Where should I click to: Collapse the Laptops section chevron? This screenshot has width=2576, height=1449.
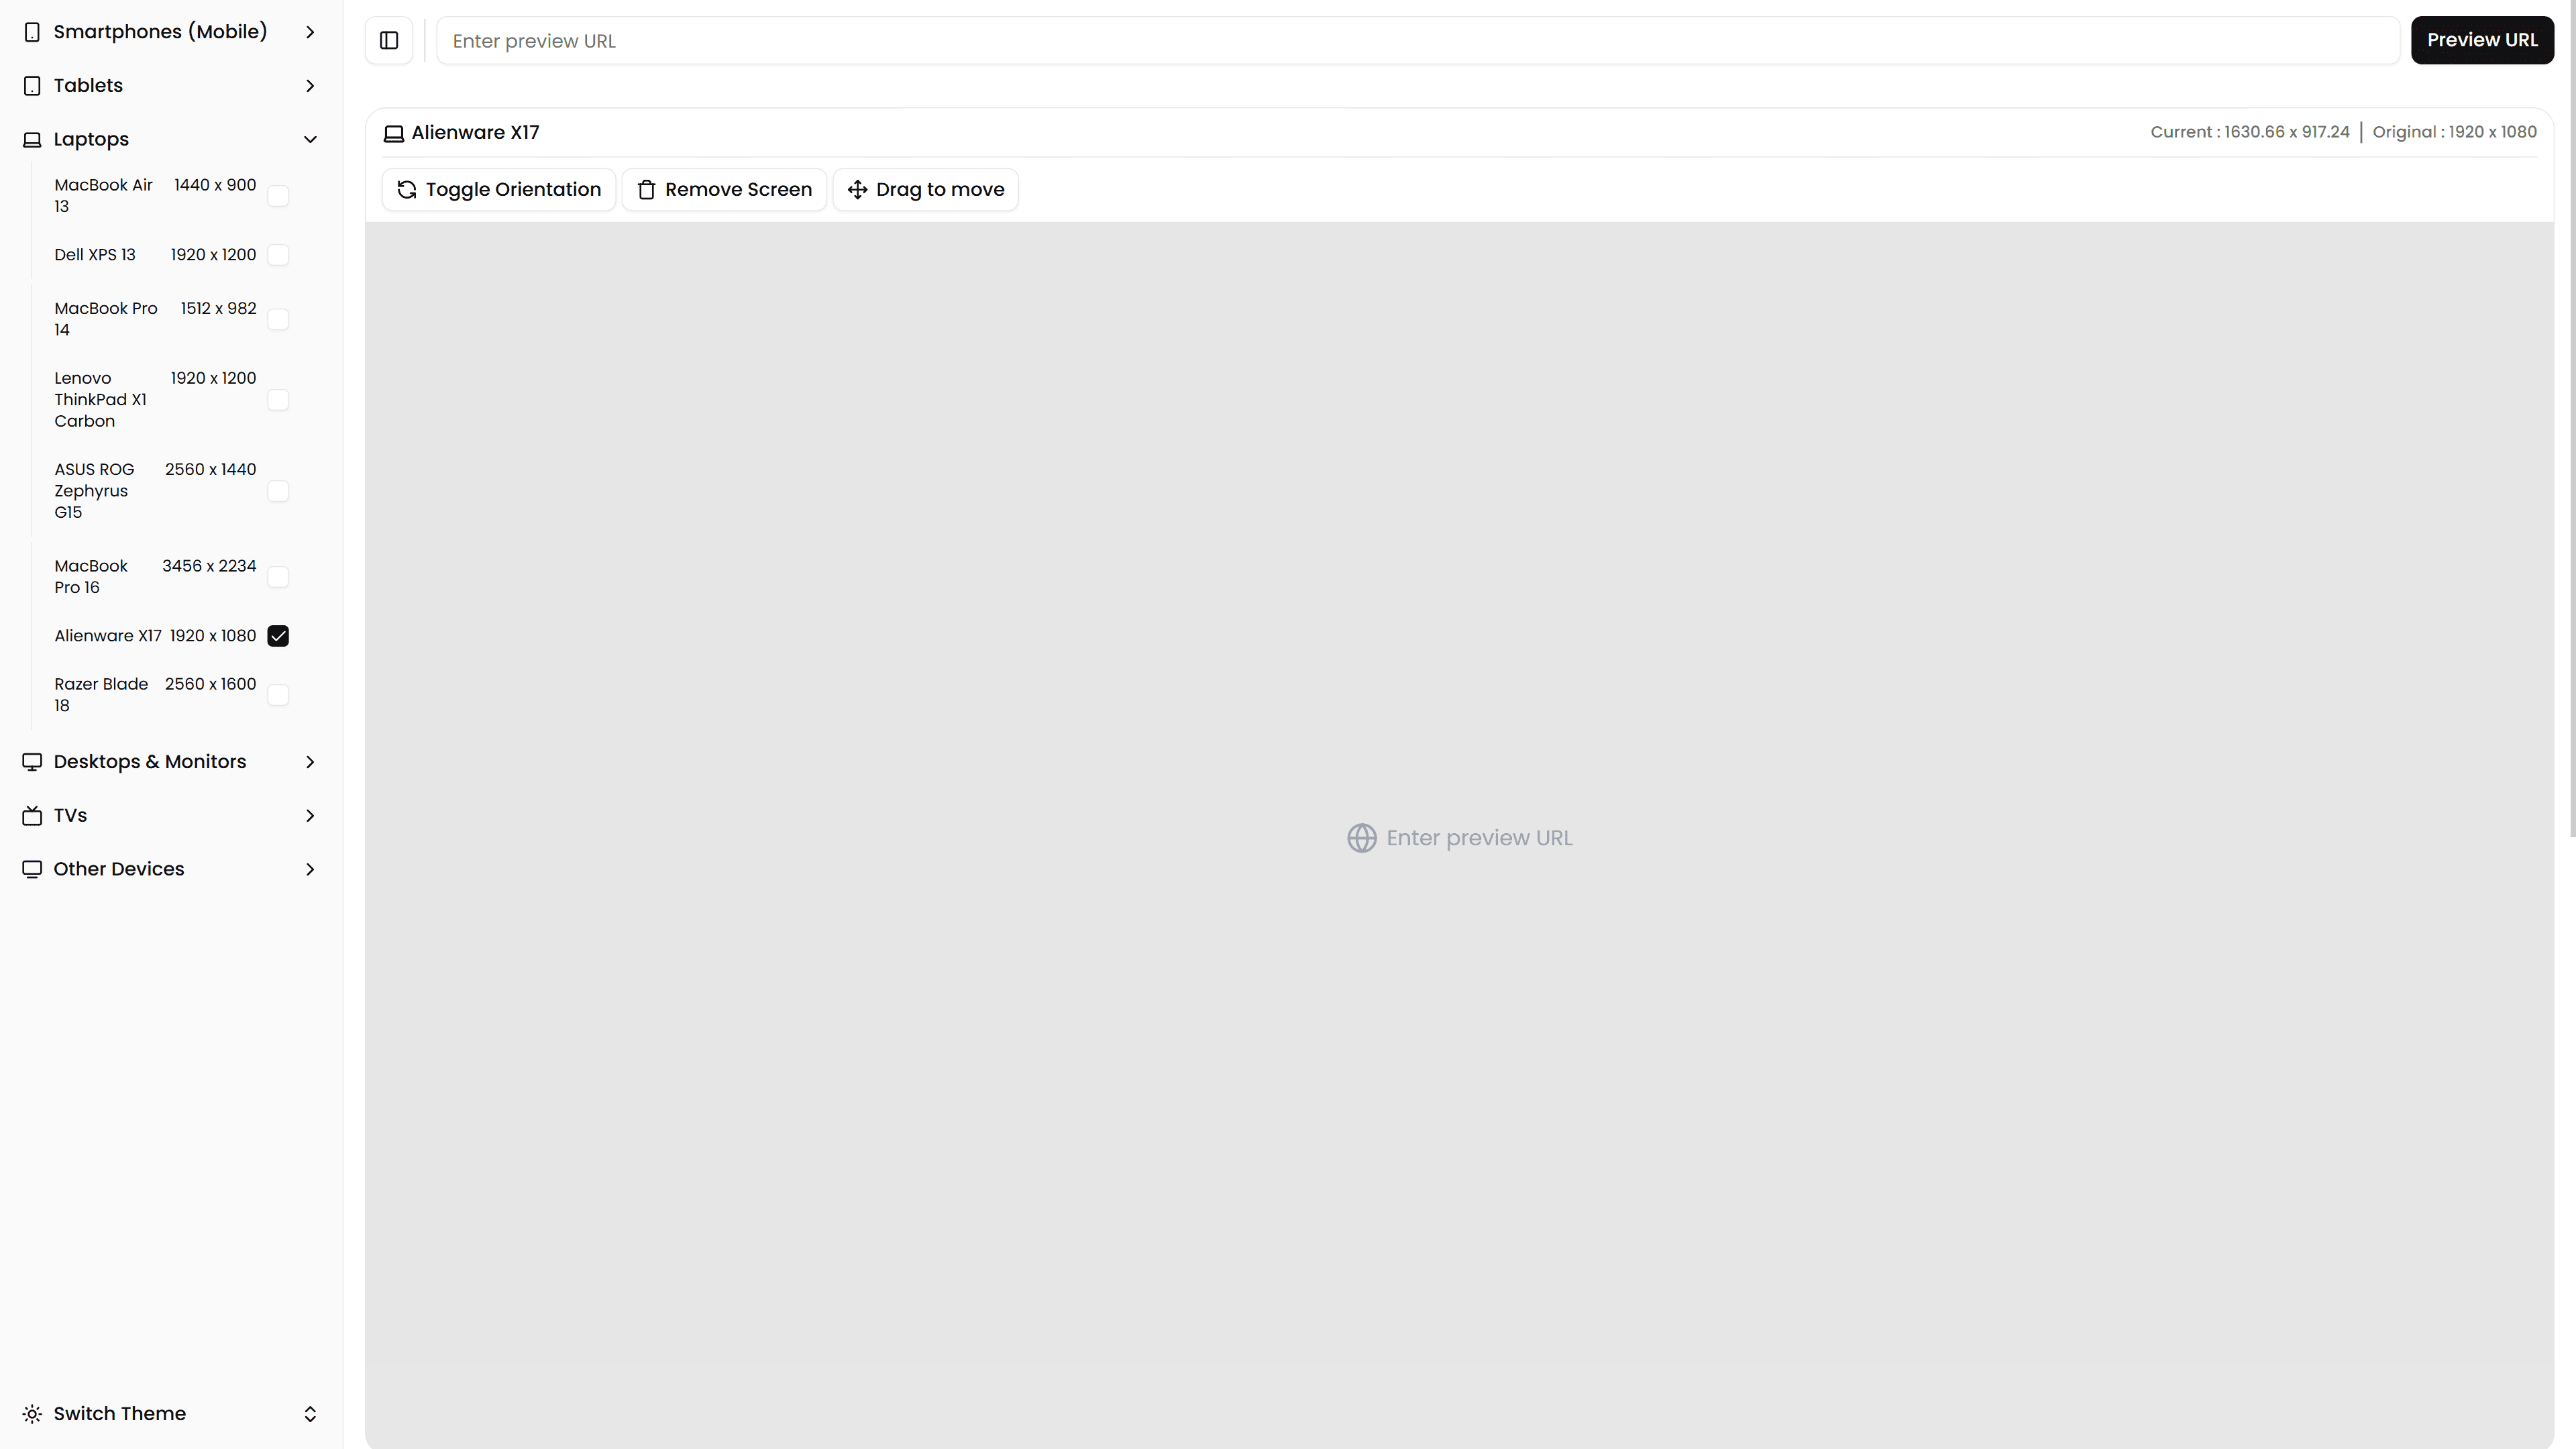311,139
